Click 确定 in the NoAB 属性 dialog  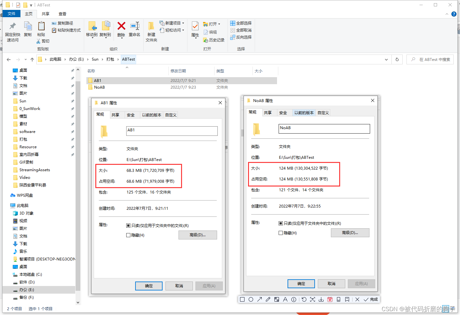pyautogui.click(x=301, y=284)
